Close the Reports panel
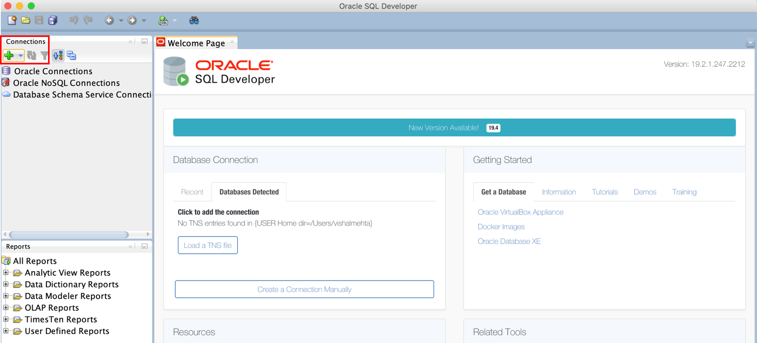This screenshot has height=343, width=757. [x=130, y=247]
